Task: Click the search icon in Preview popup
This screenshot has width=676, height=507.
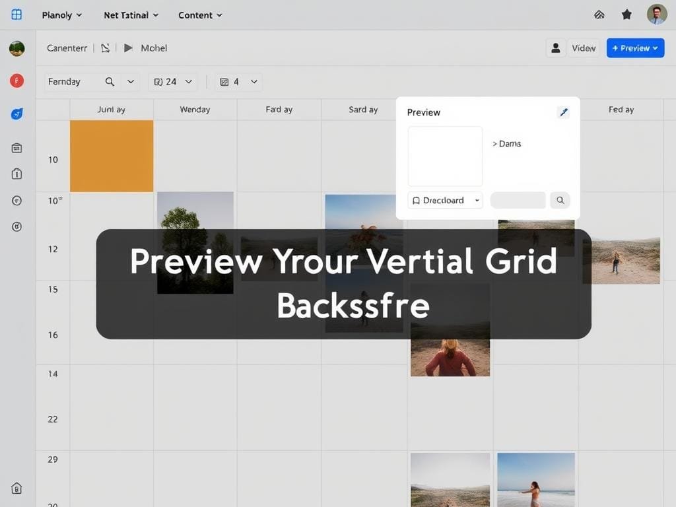Action: click(560, 200)
